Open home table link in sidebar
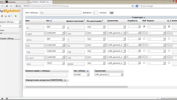 pyautogui.click(x=2, y=30)
